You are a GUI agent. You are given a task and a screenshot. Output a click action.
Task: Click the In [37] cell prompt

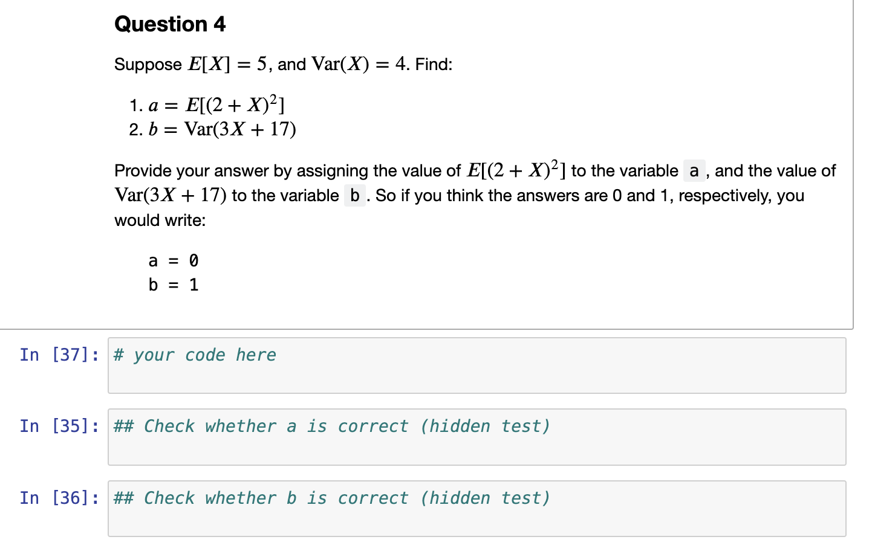[59, 355]
